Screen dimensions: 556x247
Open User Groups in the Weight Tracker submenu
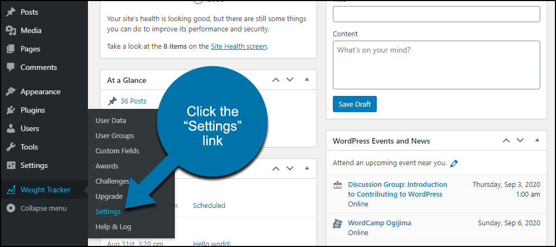115,135
